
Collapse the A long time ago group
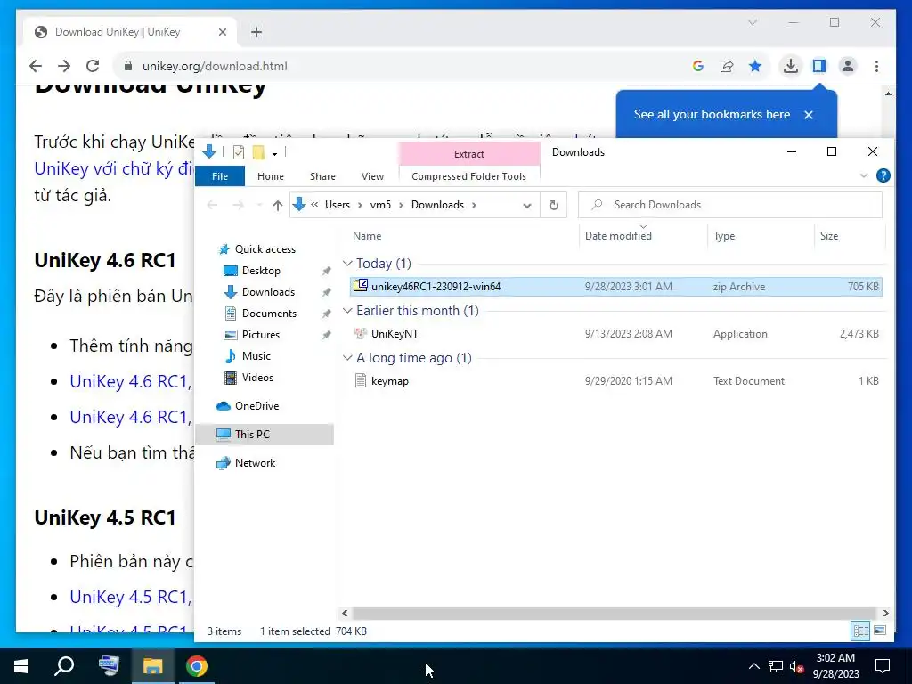tap(347, 358)
